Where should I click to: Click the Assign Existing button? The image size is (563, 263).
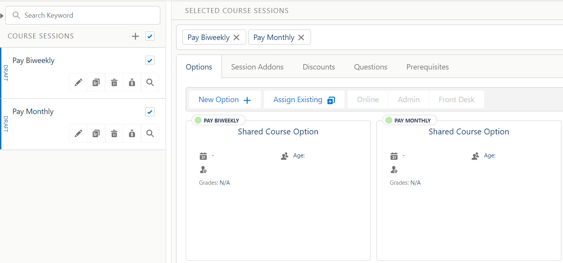coord(304,99)
